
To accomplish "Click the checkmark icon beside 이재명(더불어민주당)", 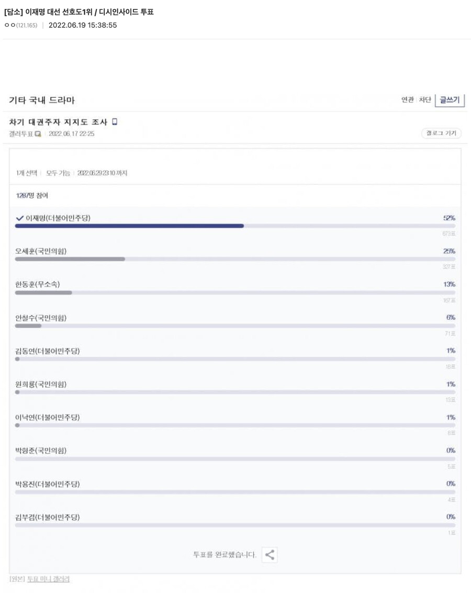I will pos(20,218).
